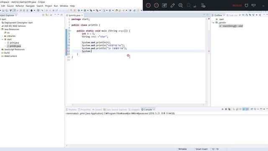Click the recorder's mouse cursor effect icon
Screen dimensions: 268x151
pos(203,5)
